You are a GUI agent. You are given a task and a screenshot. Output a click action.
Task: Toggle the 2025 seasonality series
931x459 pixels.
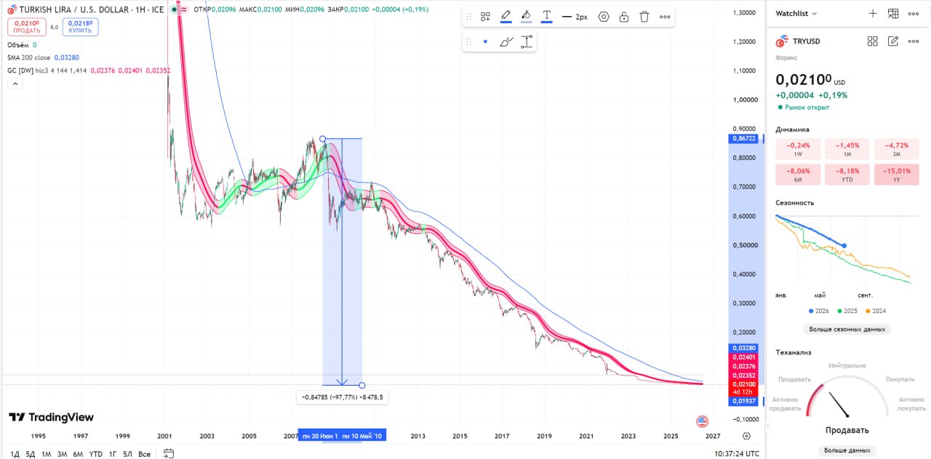(847, 311)
